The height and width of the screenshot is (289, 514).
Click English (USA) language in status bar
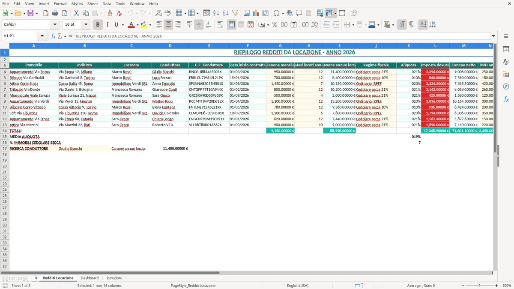297,286
